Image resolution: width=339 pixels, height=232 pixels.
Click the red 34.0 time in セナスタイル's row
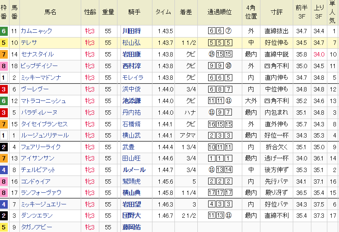pos(319,54)
